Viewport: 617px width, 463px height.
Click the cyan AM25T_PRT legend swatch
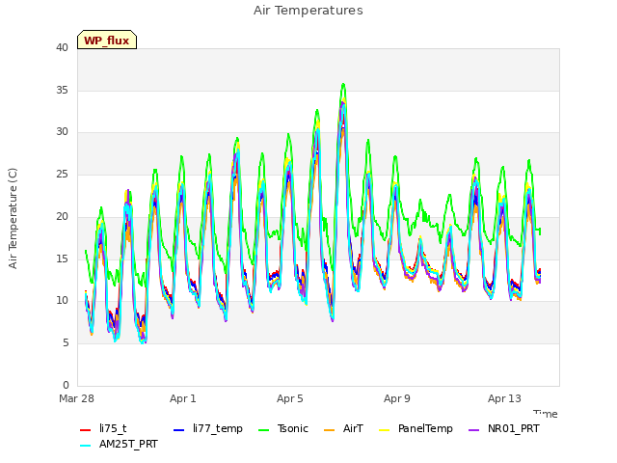85,446
